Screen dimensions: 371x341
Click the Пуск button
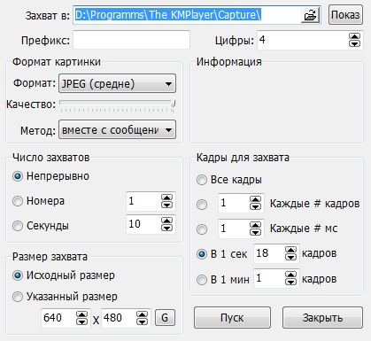232,318
